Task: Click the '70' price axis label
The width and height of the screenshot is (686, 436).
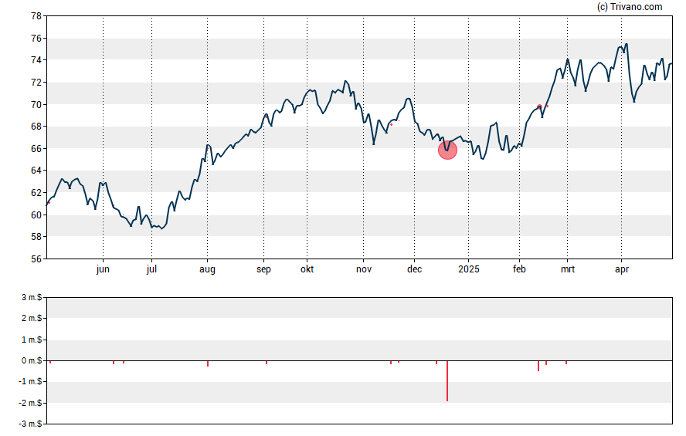Action: [36, 104]
